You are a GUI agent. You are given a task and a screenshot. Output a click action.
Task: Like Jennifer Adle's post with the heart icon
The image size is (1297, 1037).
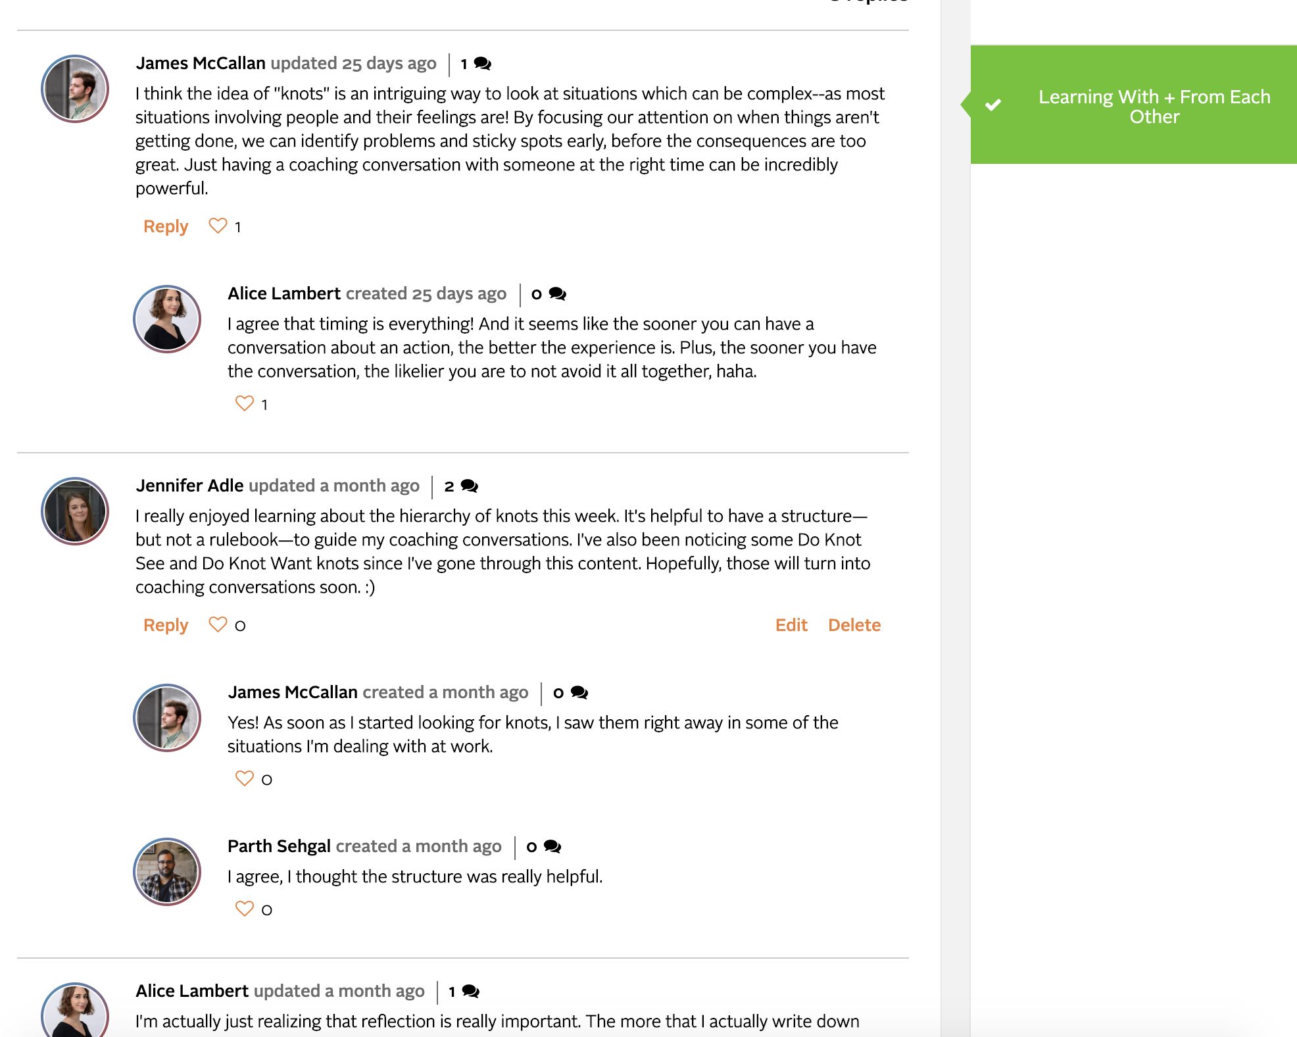pos(218,624)
